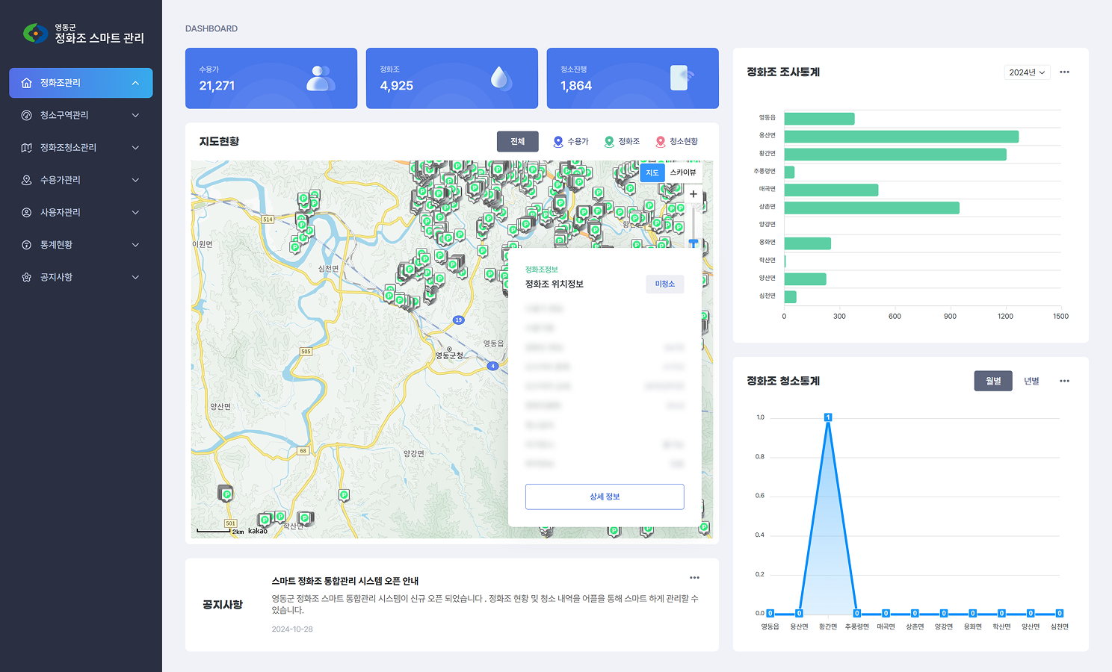
Task: Click the 정화조청소관리 map icon
Action: 27,148
